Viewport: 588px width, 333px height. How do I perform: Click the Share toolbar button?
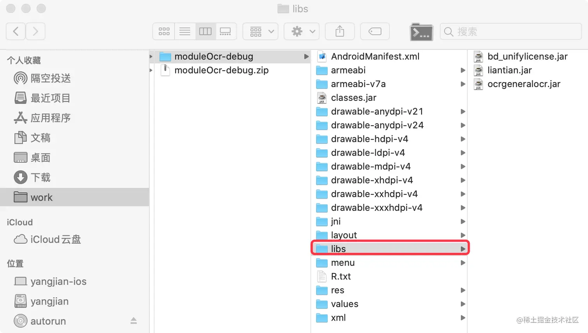340,32
